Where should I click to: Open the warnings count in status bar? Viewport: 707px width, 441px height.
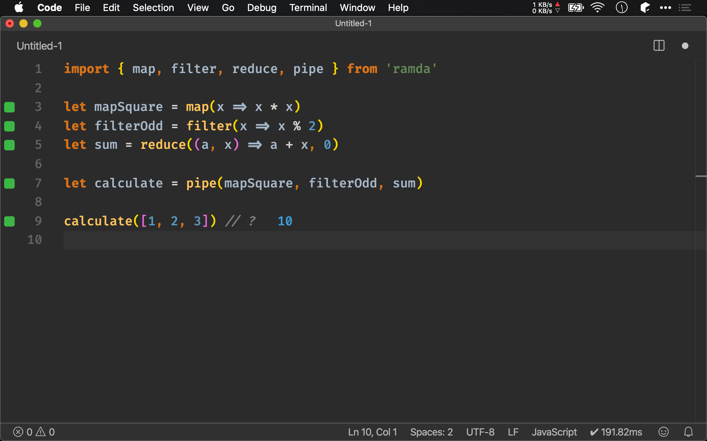tap(46, 432)
